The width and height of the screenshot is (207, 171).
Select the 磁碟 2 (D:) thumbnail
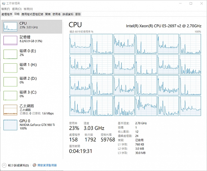click(10, 81)
